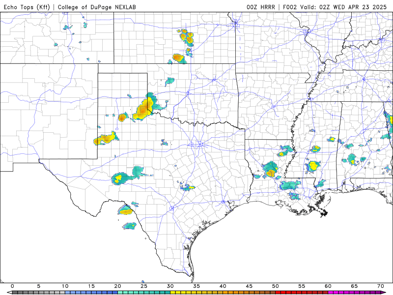The height and width of the screenshot is (295, 393).
Task: Click the color scale label "50"
Action: [x=276, y=286]
